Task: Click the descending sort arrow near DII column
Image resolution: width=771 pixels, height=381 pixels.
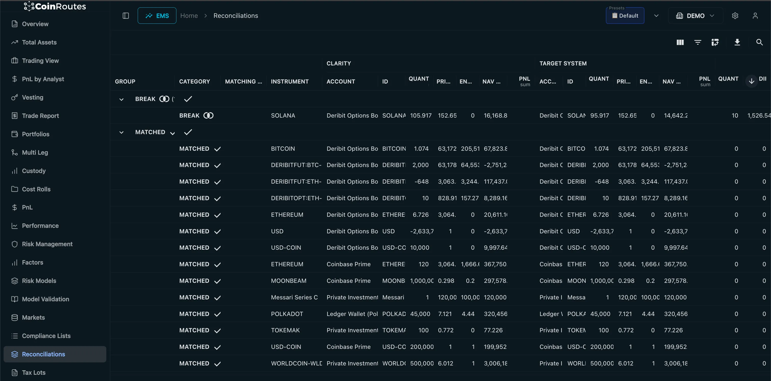Action: [752, 81]
